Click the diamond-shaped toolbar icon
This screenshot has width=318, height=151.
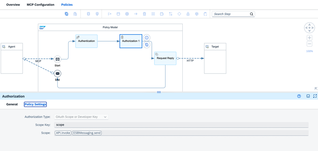[x=179, y=14]
